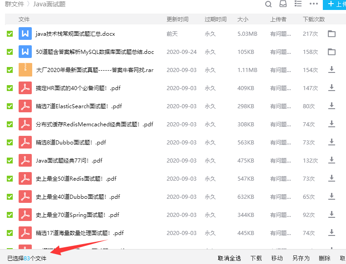The image size is (346, 264).
Task: Open folder for java技术栈常规面试题汇总.docx
Action: (x=331, y=34)
